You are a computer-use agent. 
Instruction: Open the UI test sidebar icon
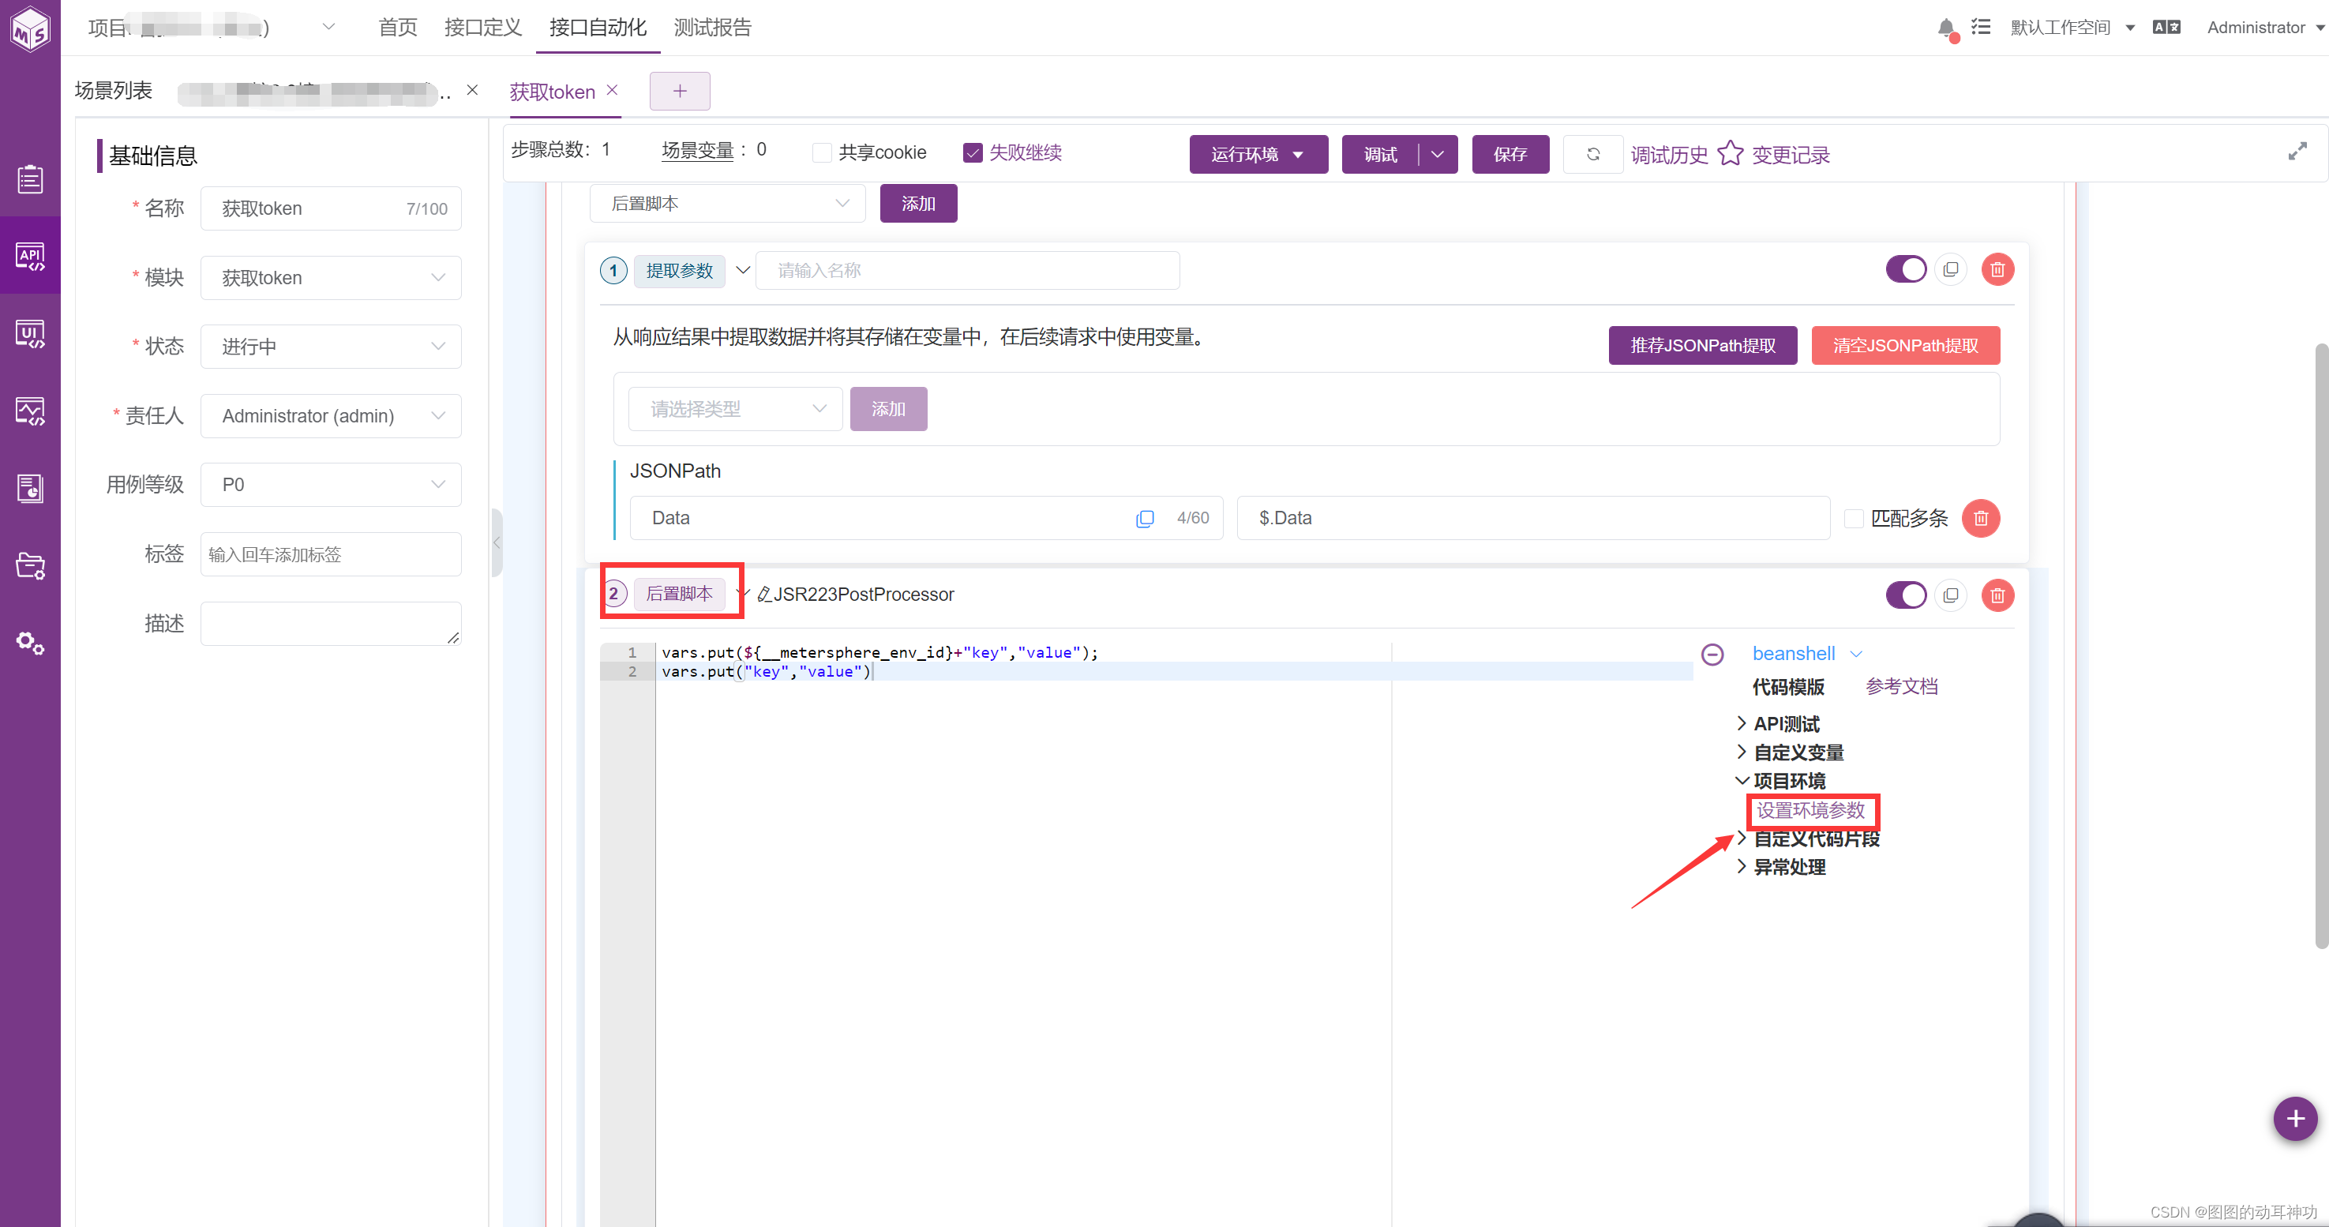coord(30,334)
